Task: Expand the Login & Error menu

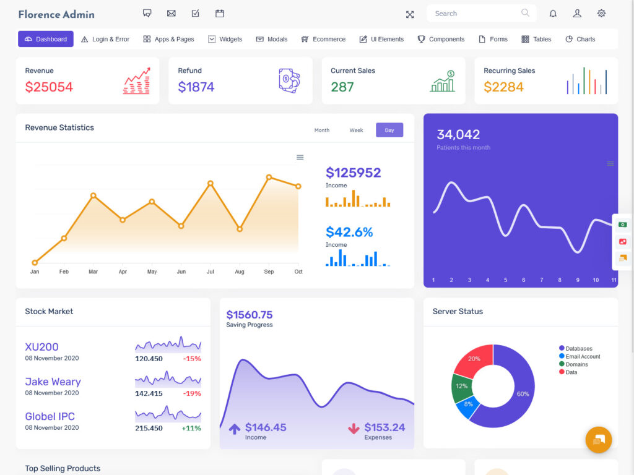Action: tap(105, 39)
